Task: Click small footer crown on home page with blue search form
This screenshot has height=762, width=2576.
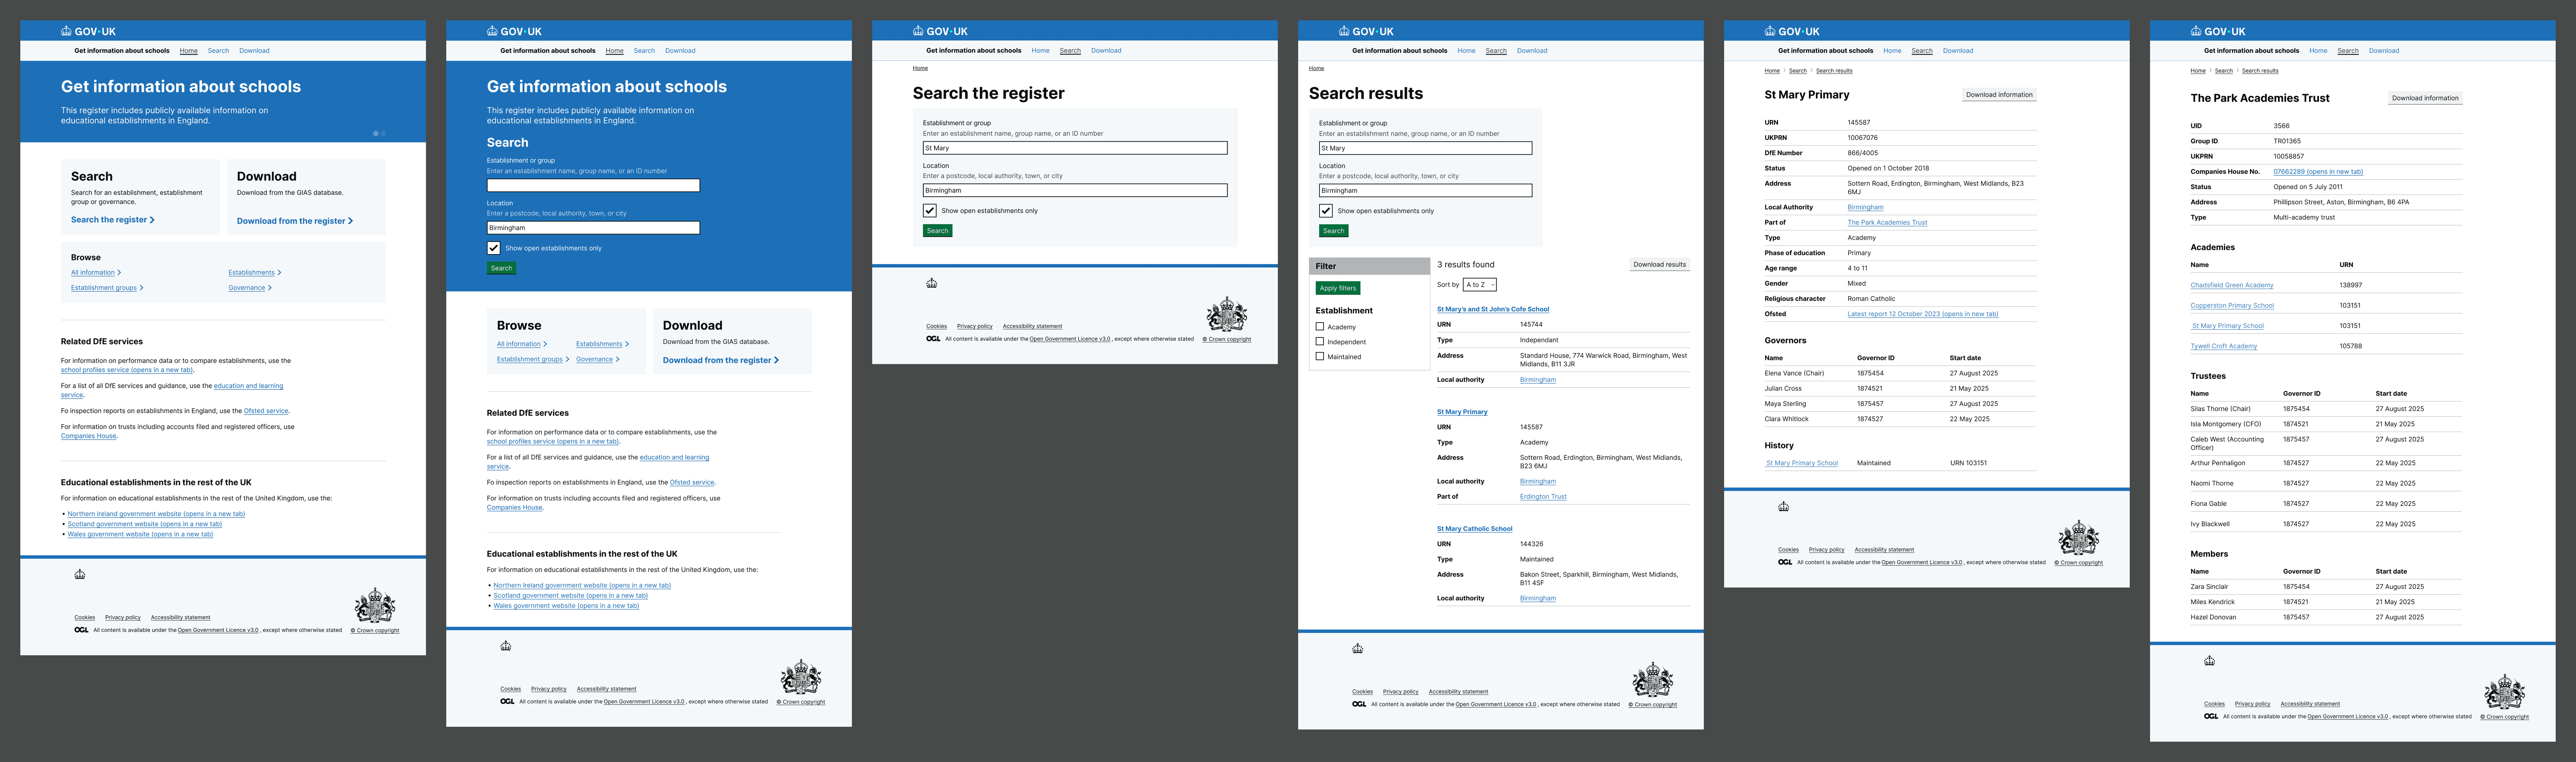Action: (506, 646)
